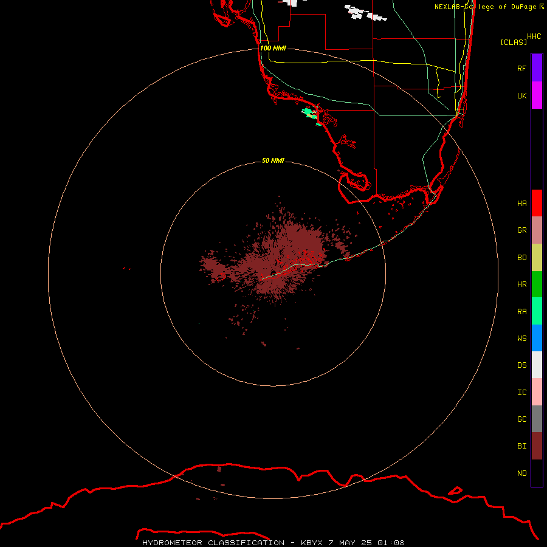Click the "GR" legend label
The image size is (547, 547).
coord(521,230)
